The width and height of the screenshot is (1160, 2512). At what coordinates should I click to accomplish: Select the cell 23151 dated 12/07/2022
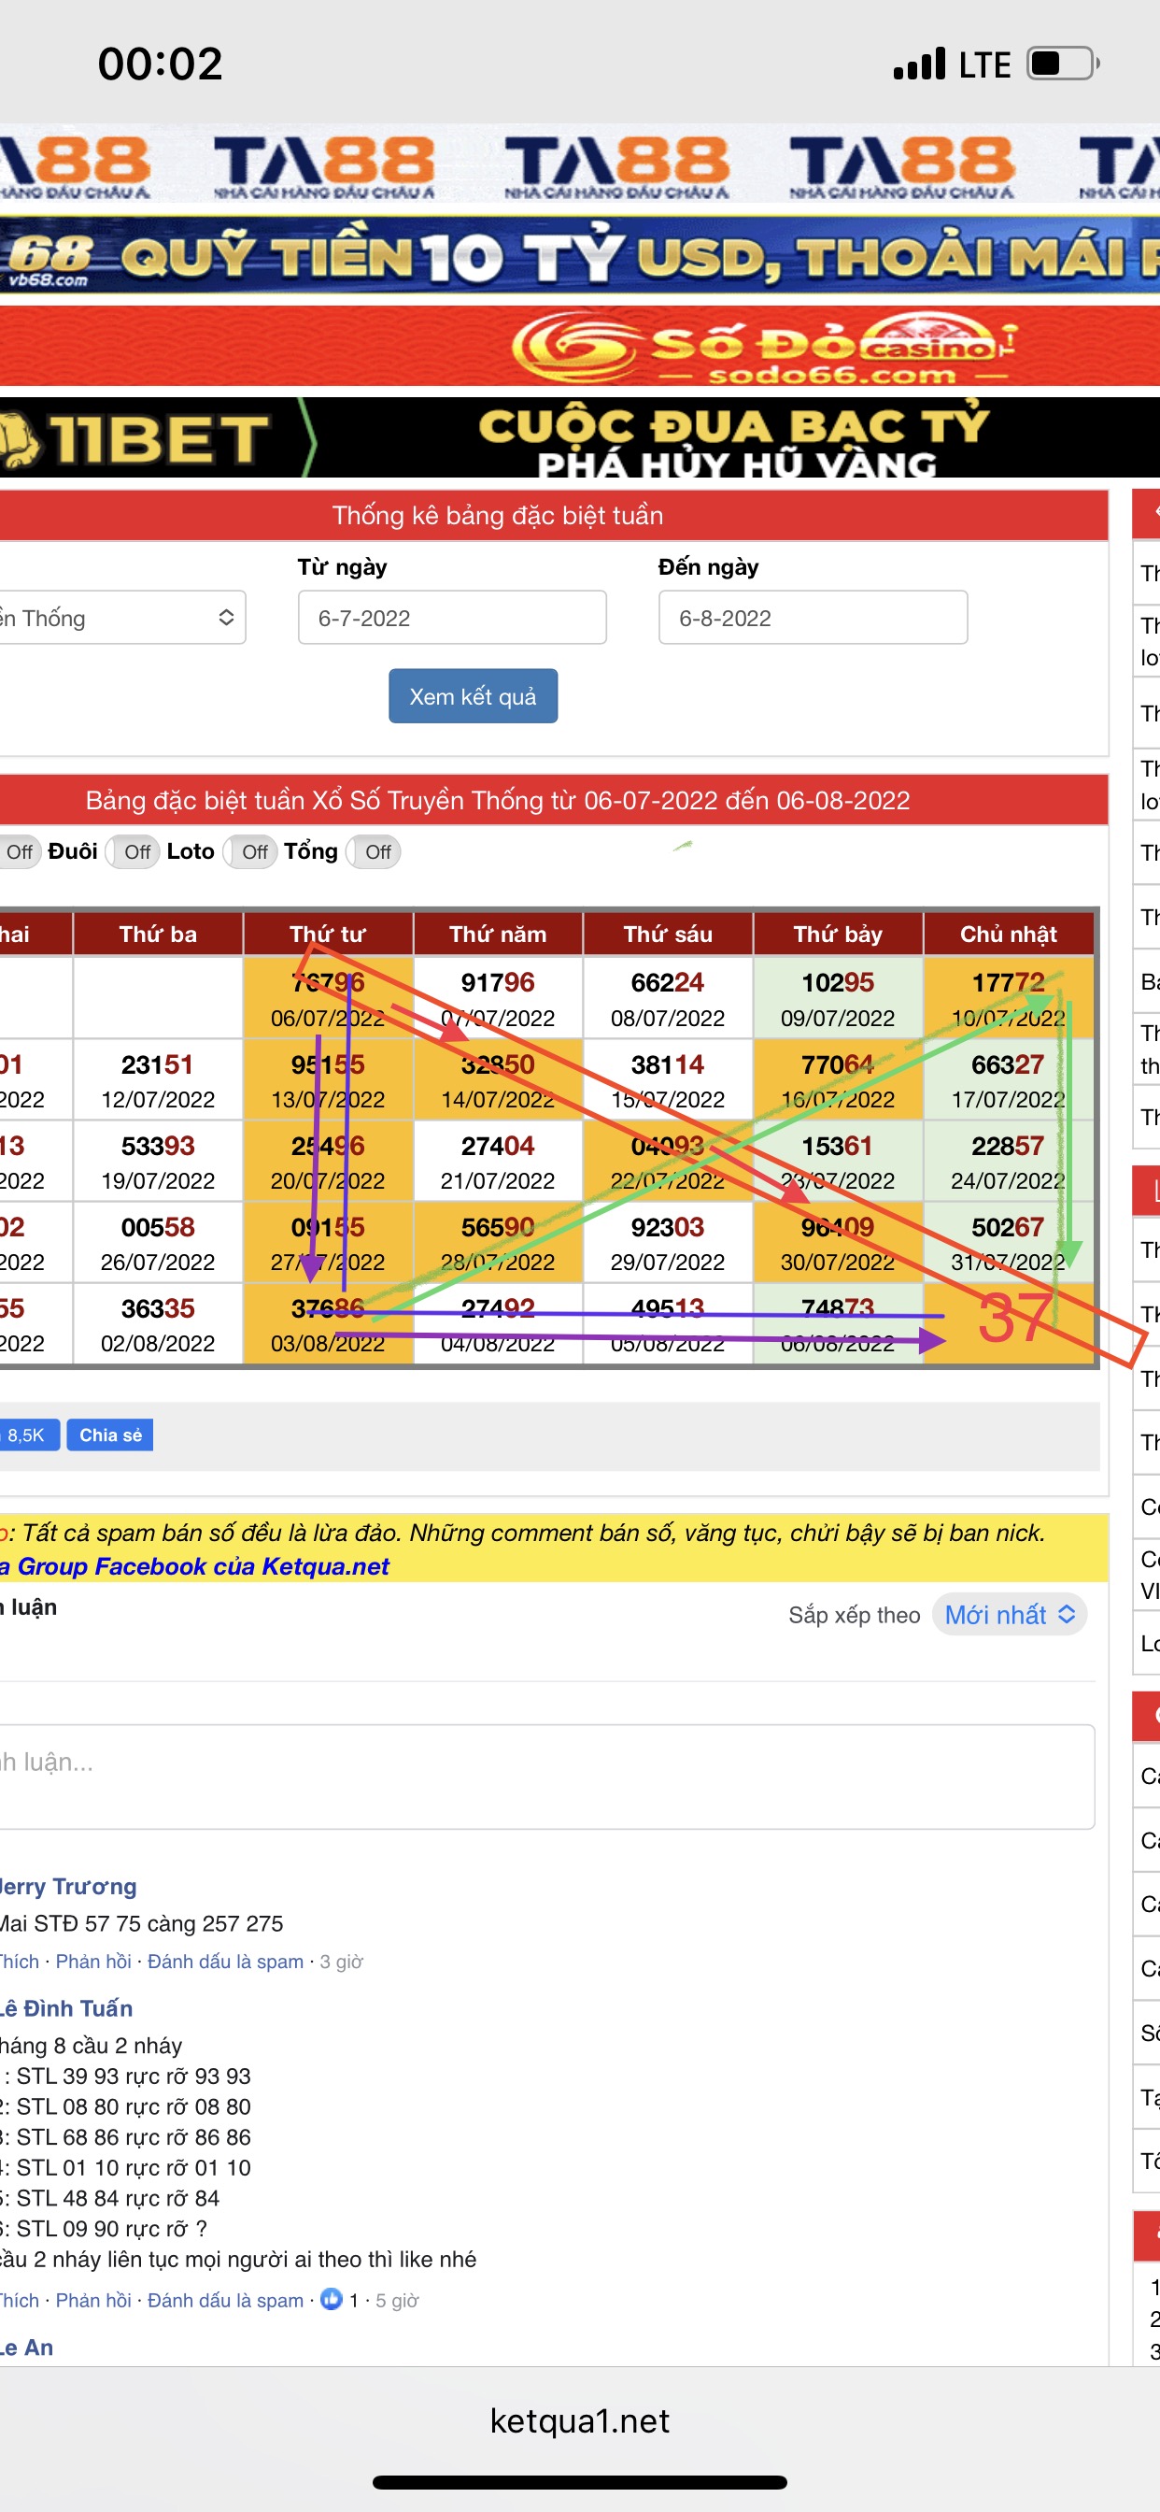[x=158, y=1080]
